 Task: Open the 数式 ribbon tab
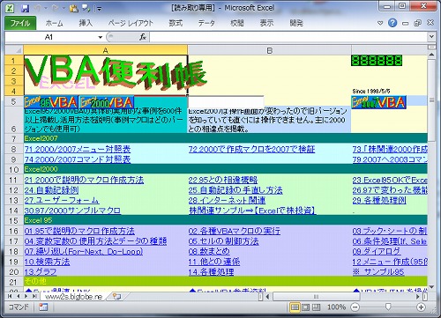click(176, 23)
